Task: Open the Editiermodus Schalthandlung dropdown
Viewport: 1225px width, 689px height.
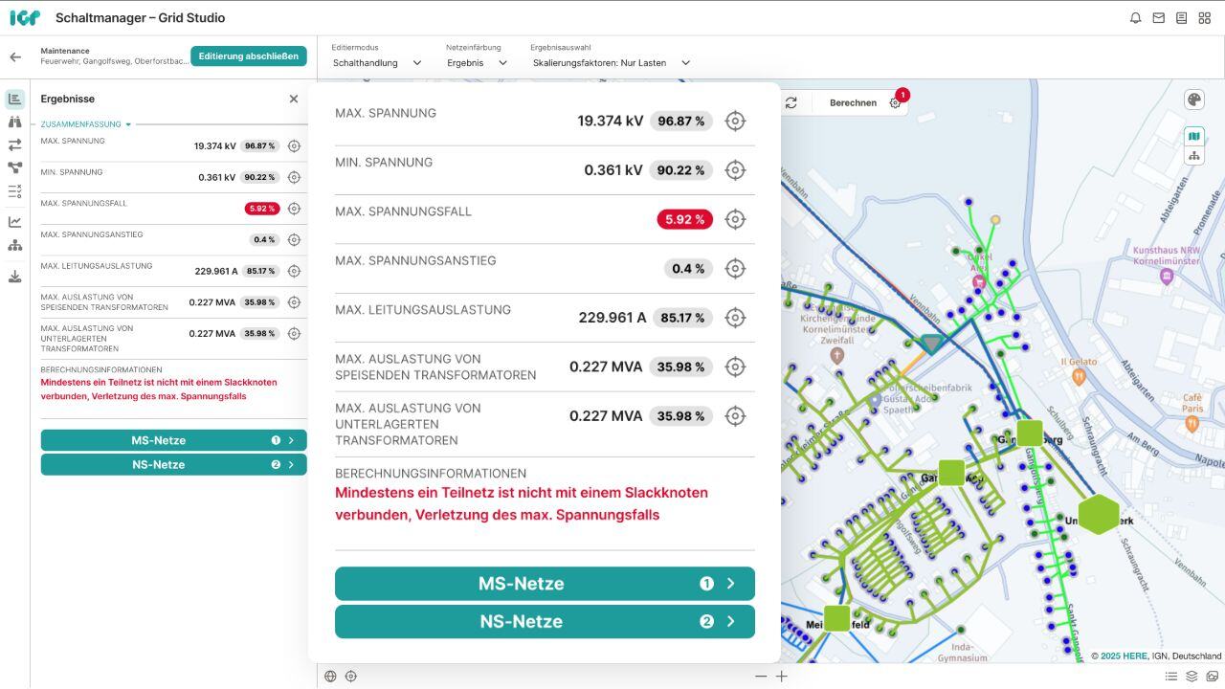Action: (377, 62)
